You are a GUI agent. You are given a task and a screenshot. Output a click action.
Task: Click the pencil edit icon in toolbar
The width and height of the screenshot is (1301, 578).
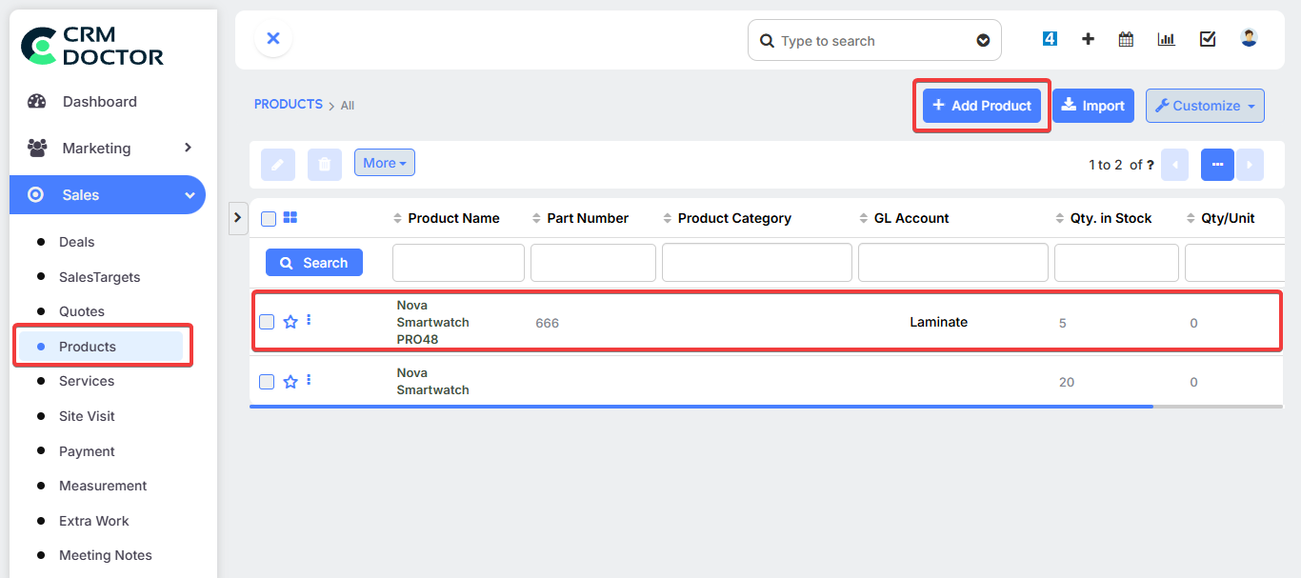[278, 164]
